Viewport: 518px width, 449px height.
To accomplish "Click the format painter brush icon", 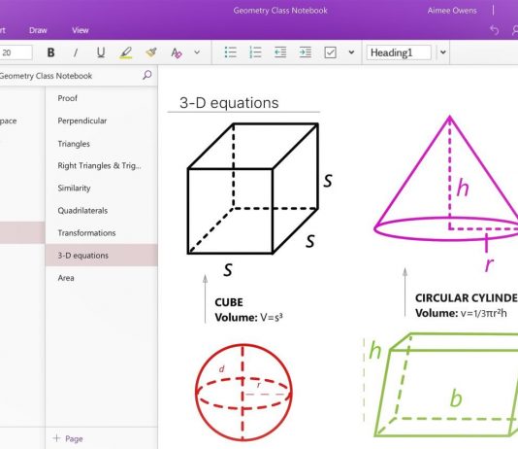I will [x=151, y=52].
